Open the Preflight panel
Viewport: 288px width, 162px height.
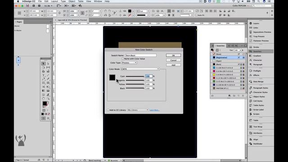(257, 71)
